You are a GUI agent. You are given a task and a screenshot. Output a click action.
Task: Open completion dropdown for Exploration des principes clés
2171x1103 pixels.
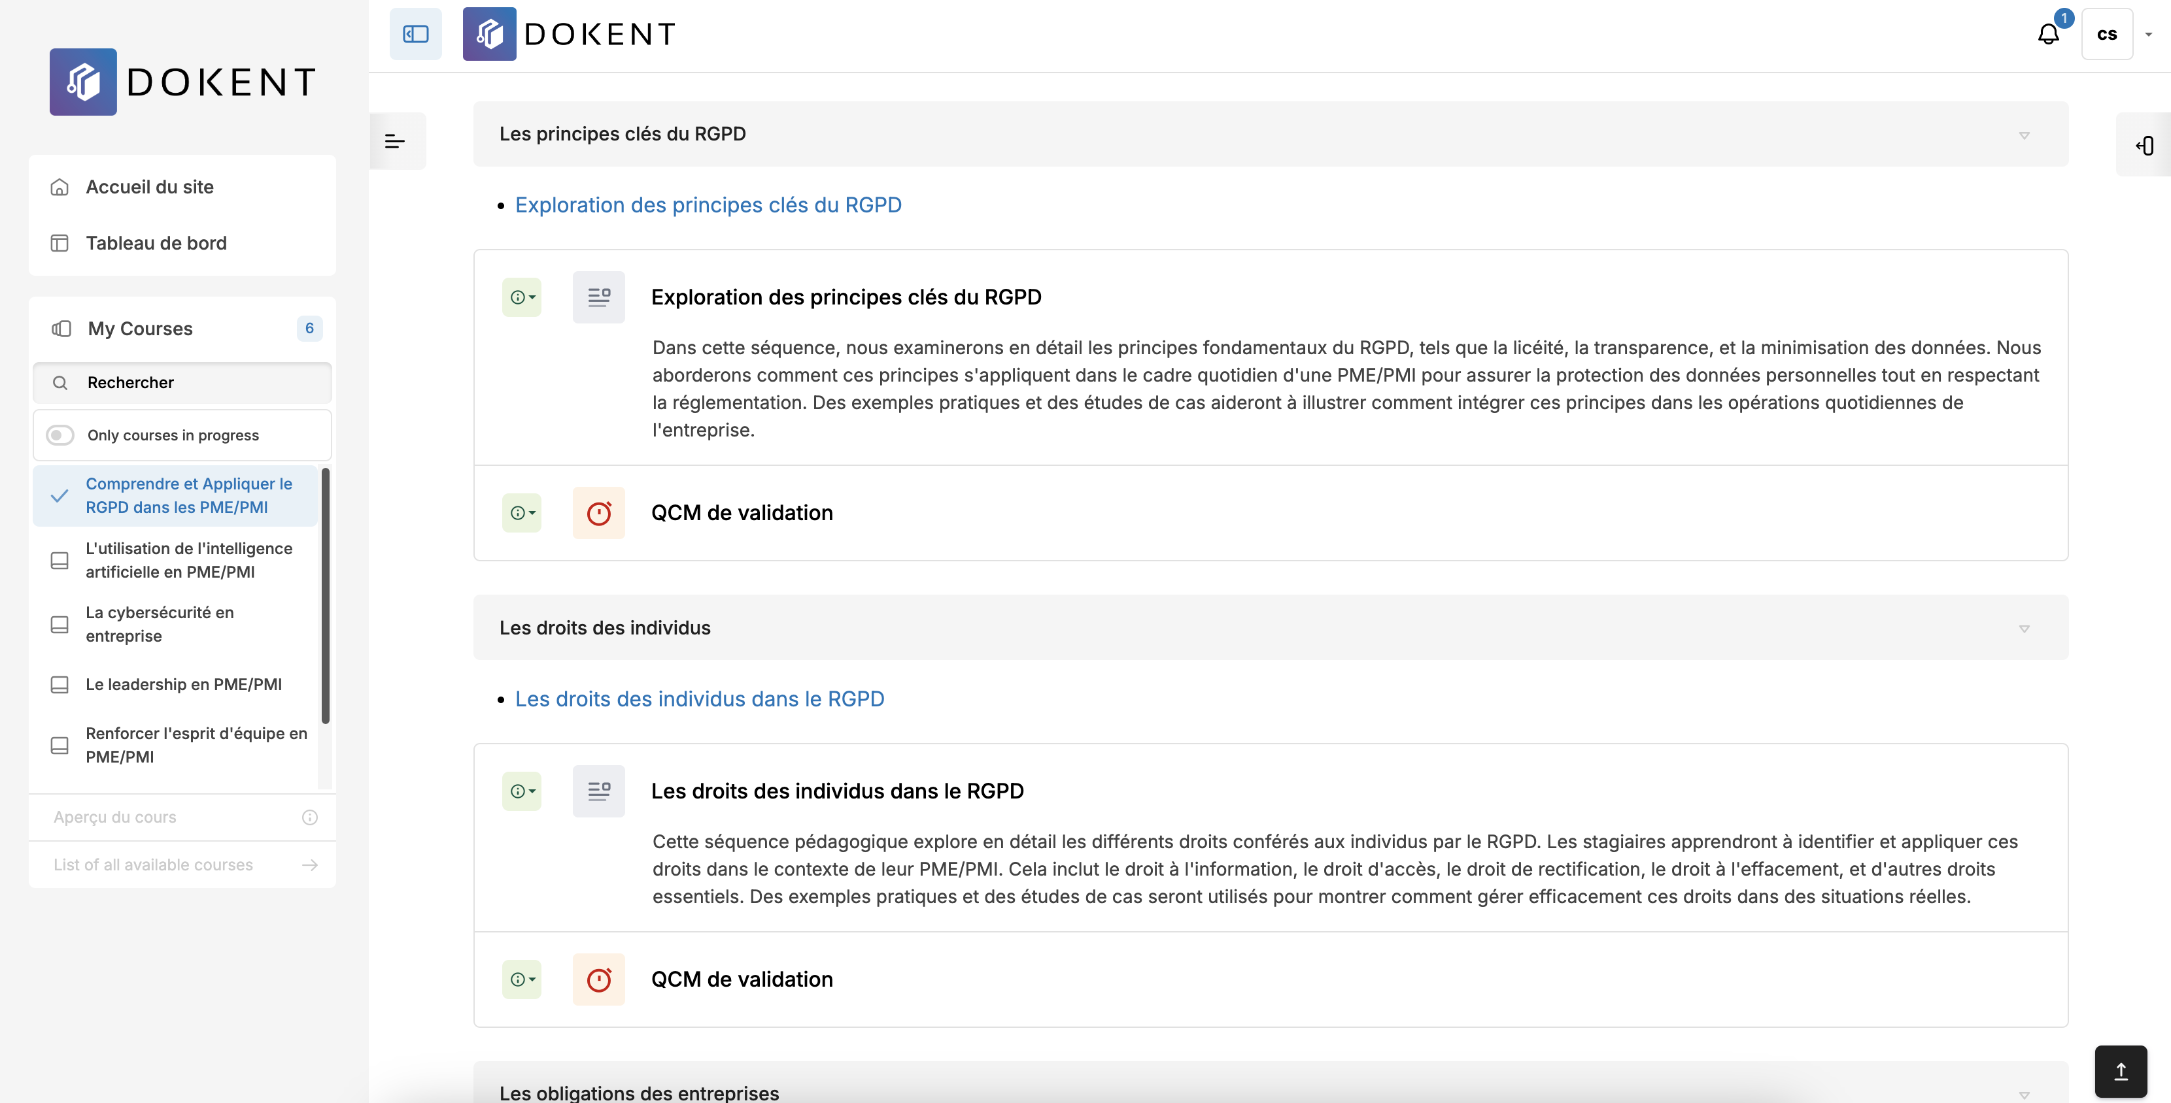pyautogui.click(x=522, y=297)
